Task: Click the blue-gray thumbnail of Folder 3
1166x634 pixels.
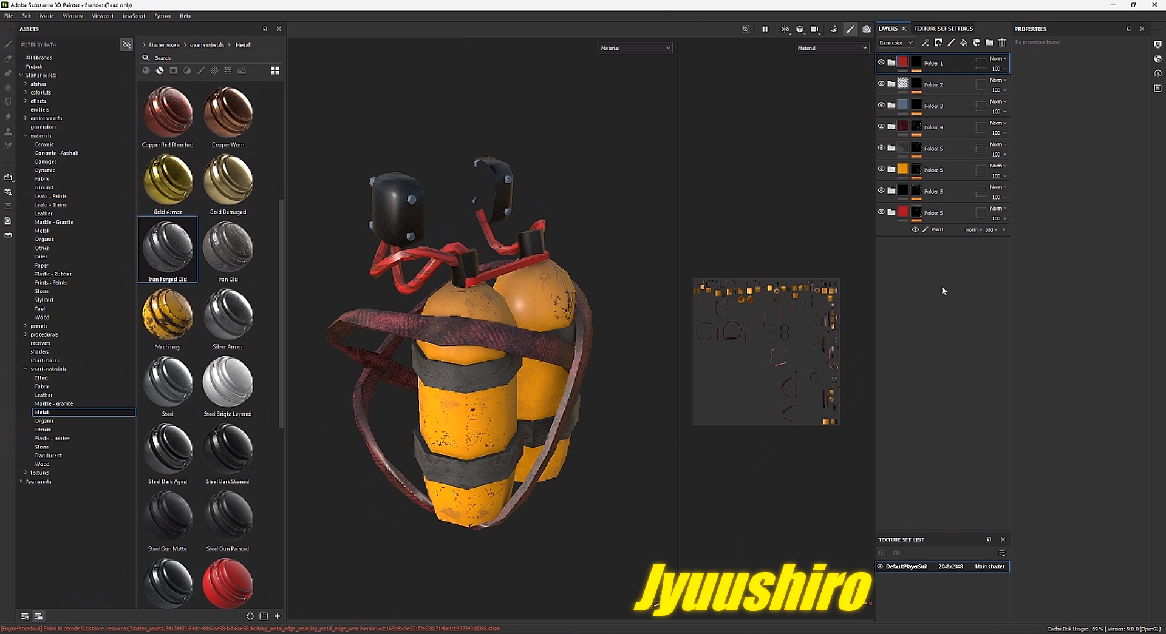Action: (903, 104)
